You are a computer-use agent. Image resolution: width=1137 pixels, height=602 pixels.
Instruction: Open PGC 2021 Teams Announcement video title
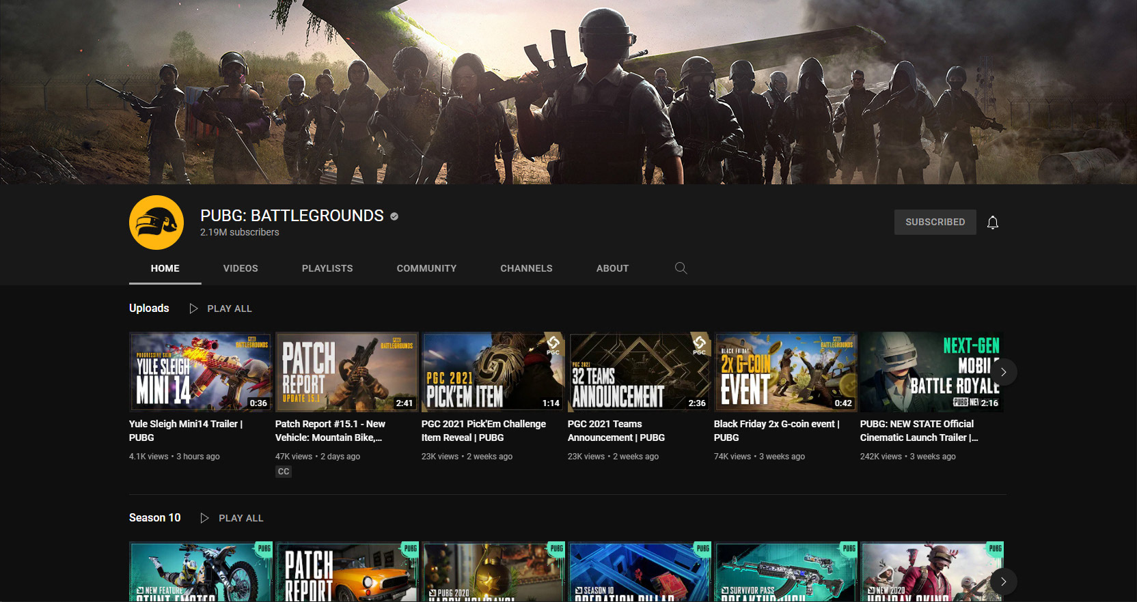pyautogui.click(x=616, y=431)
